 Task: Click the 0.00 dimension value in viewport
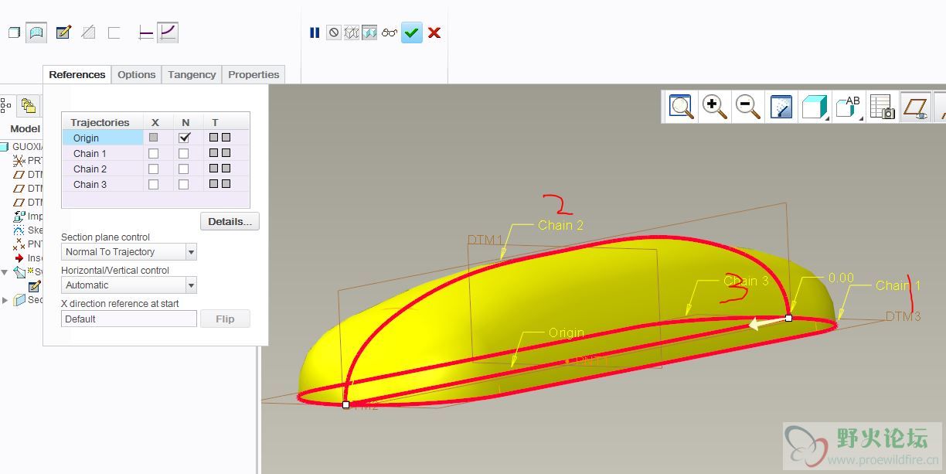point(841,278)
